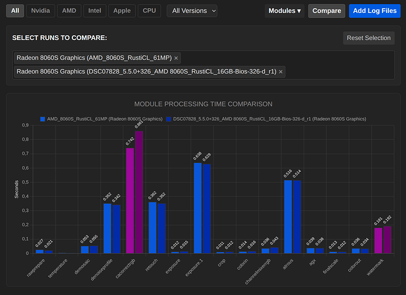Click the Compare button
The height and width of the screenshot is (295, 406).
[x=327, y=11]
